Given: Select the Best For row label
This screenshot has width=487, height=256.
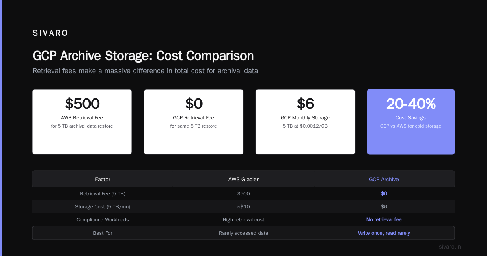Looking at the screenshot, I should pyautogui.click(x=103, y=233).
